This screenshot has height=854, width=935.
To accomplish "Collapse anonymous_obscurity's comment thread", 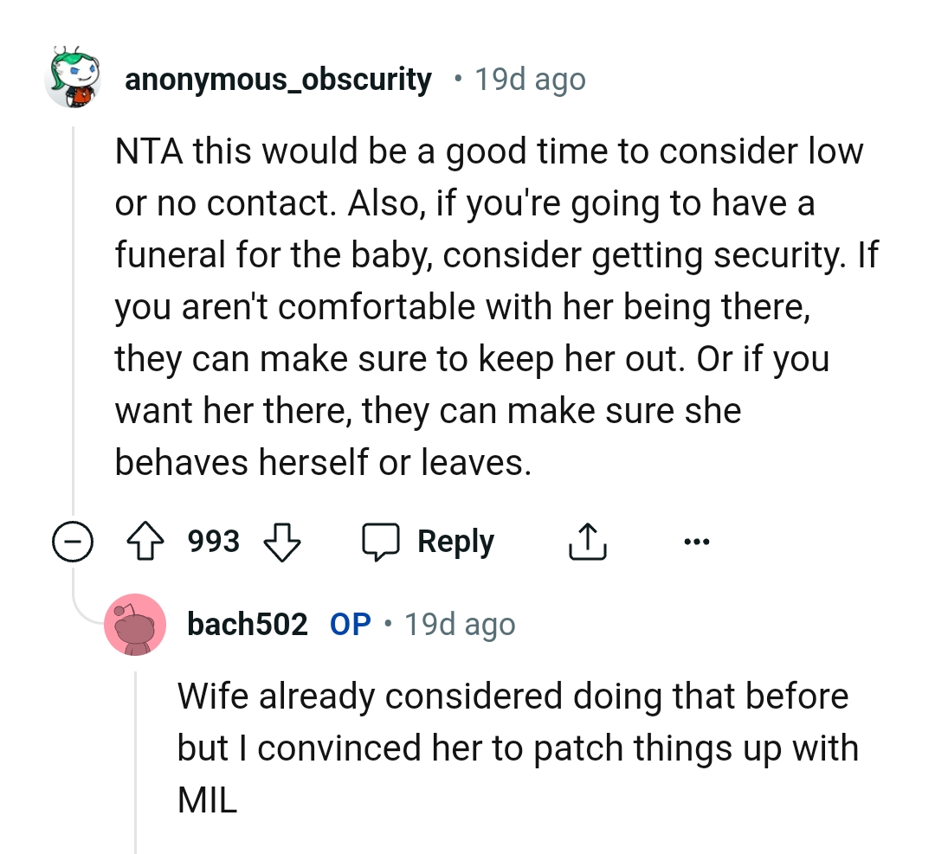I will click(73, 541).
